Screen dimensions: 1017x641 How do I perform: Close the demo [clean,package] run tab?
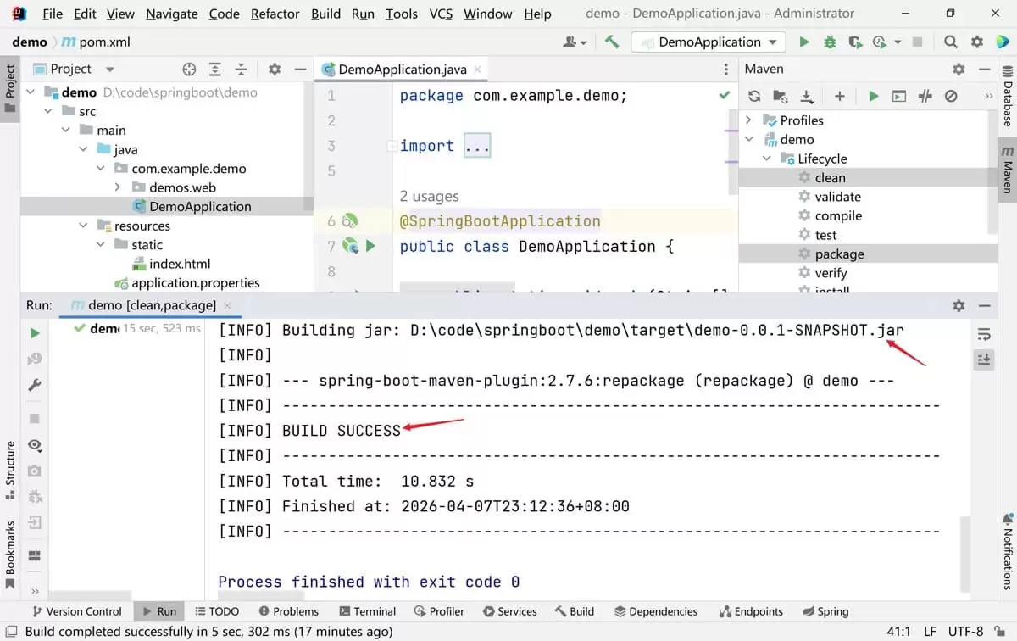[x=227, y=305]
